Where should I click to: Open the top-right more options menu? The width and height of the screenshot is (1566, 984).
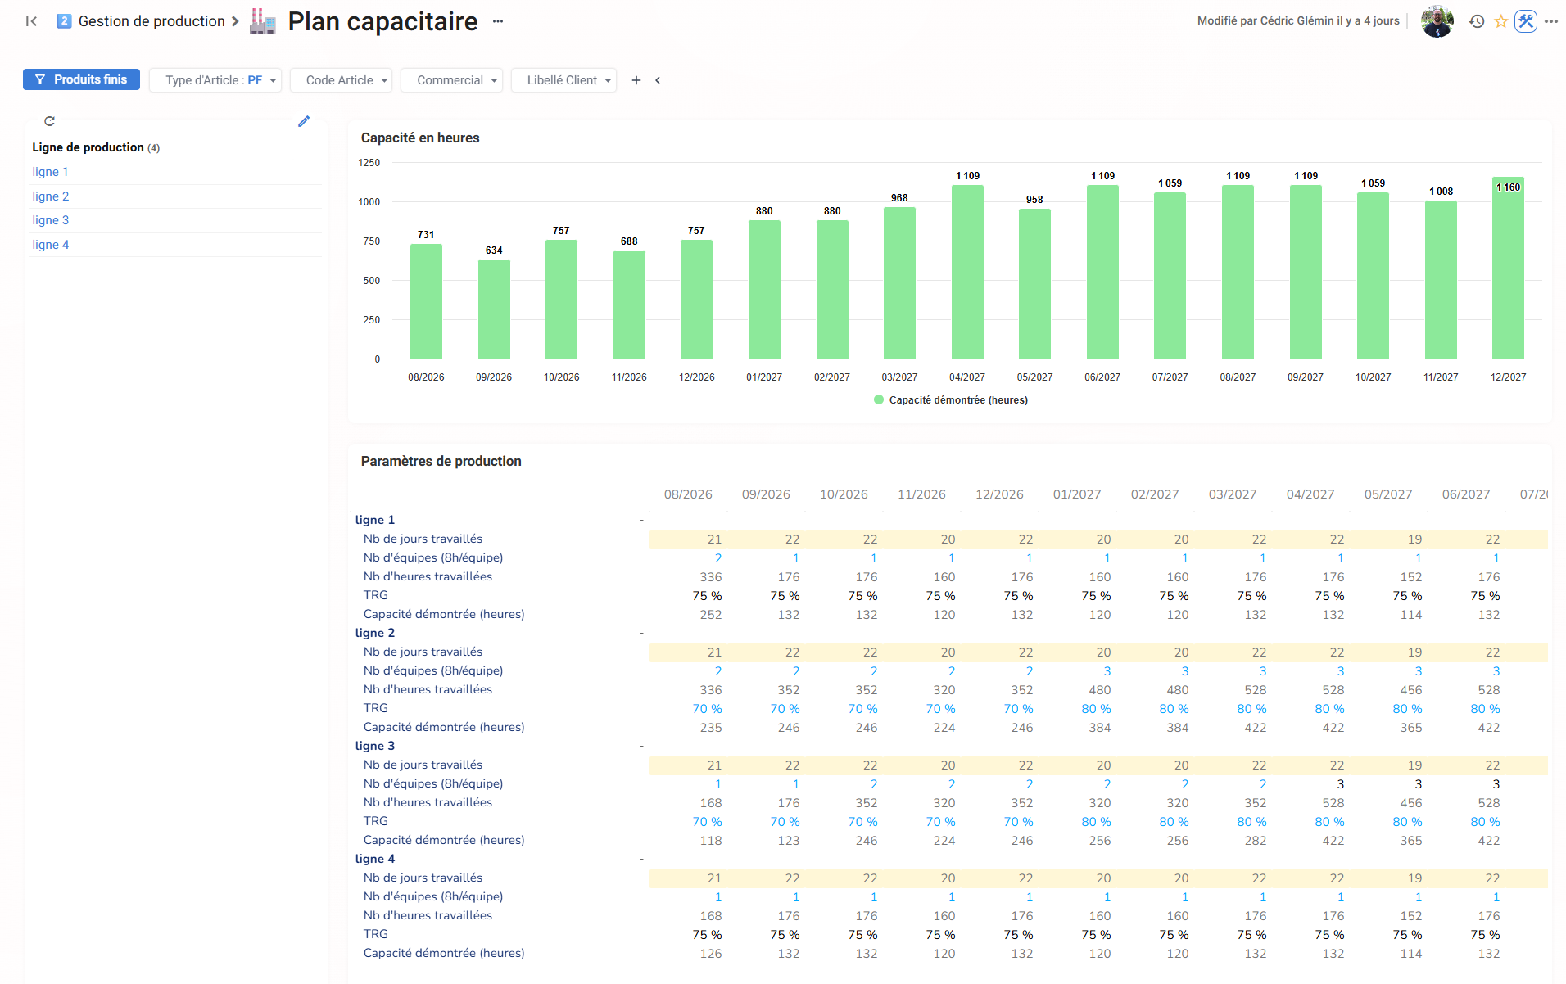(1551, 21)
